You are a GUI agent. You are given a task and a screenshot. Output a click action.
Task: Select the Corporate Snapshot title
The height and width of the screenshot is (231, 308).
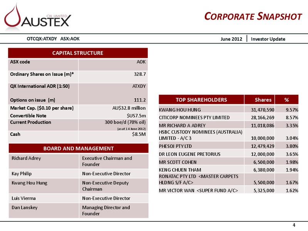coord(253,16)
